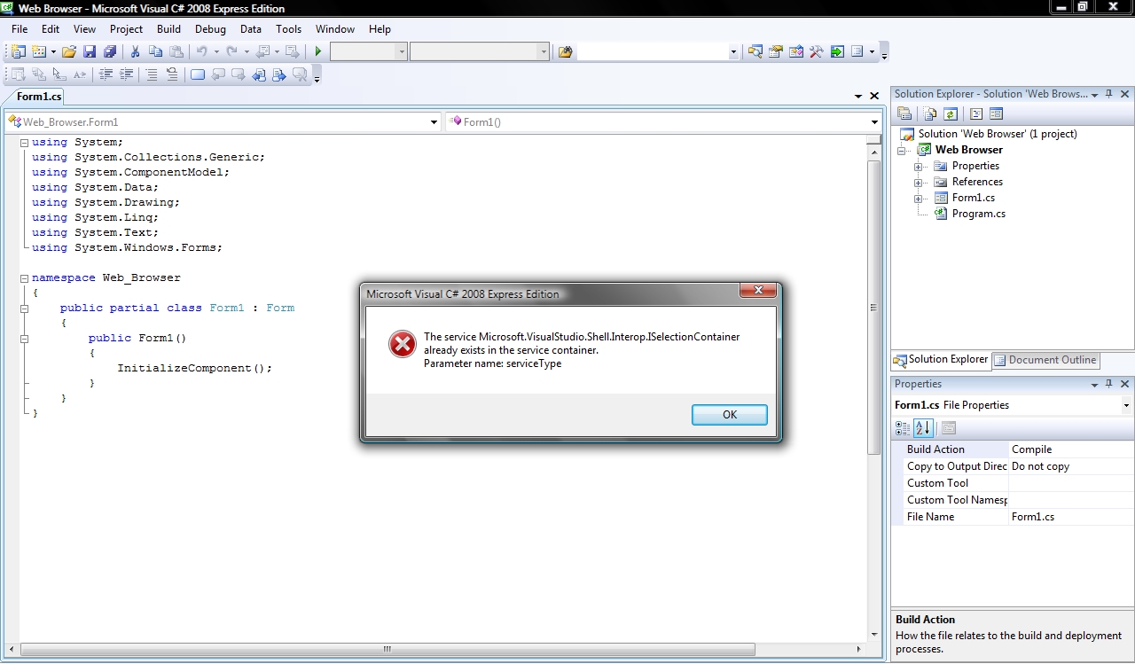Collapse the Form1 class code block
This screenshot has height=664, width=1135.
click(x=25, y=309)
